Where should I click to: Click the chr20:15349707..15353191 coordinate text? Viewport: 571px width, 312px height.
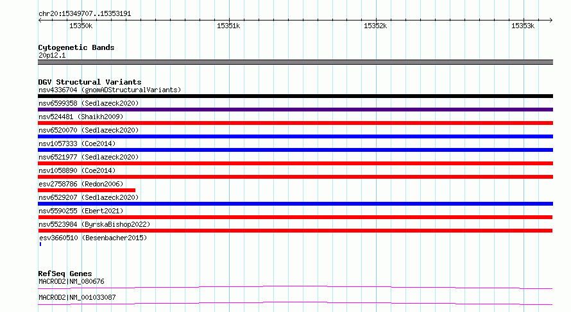[x=85, y=13]
